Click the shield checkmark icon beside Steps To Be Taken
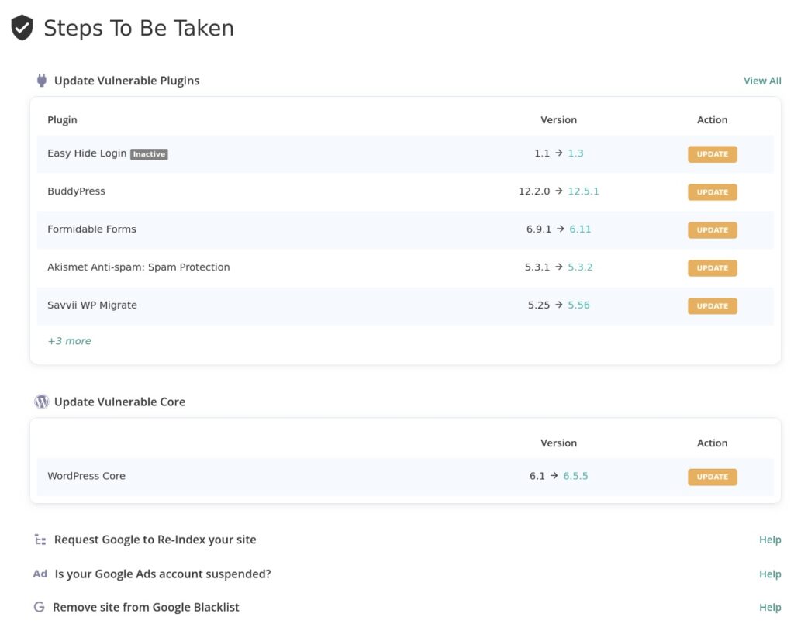This screenshot has width=794, height=624. tap(22, 27)
